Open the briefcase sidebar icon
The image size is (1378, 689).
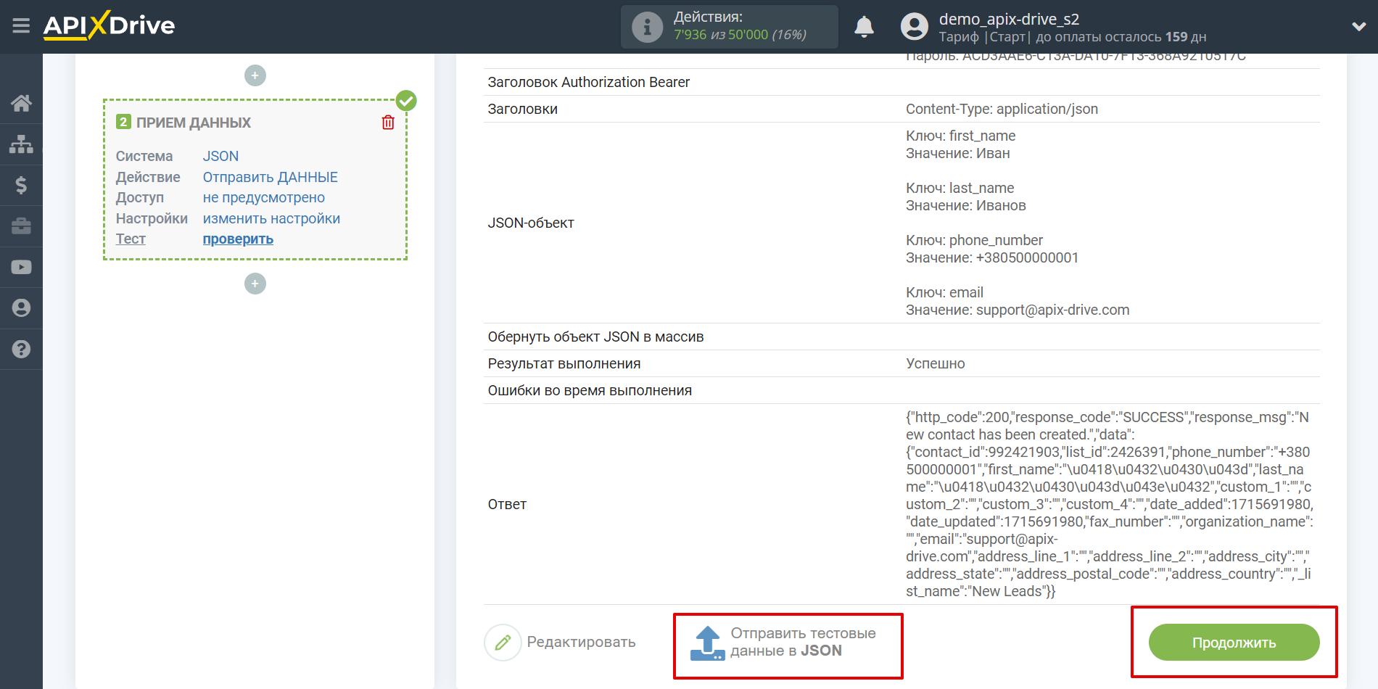click(x=21, y=226)
